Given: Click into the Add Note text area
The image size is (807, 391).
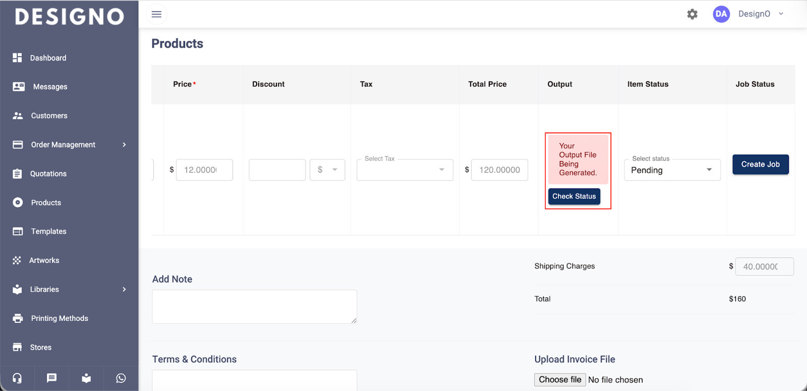Looking at the screenshot, I should tap(254, 306).
